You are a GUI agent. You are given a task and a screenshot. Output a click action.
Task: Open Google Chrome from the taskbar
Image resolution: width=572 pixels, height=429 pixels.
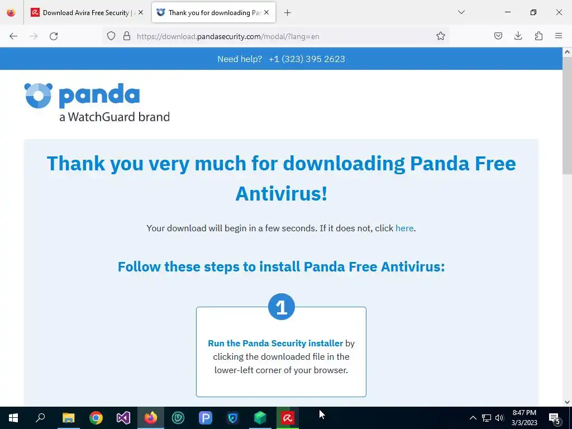[96, 418]
